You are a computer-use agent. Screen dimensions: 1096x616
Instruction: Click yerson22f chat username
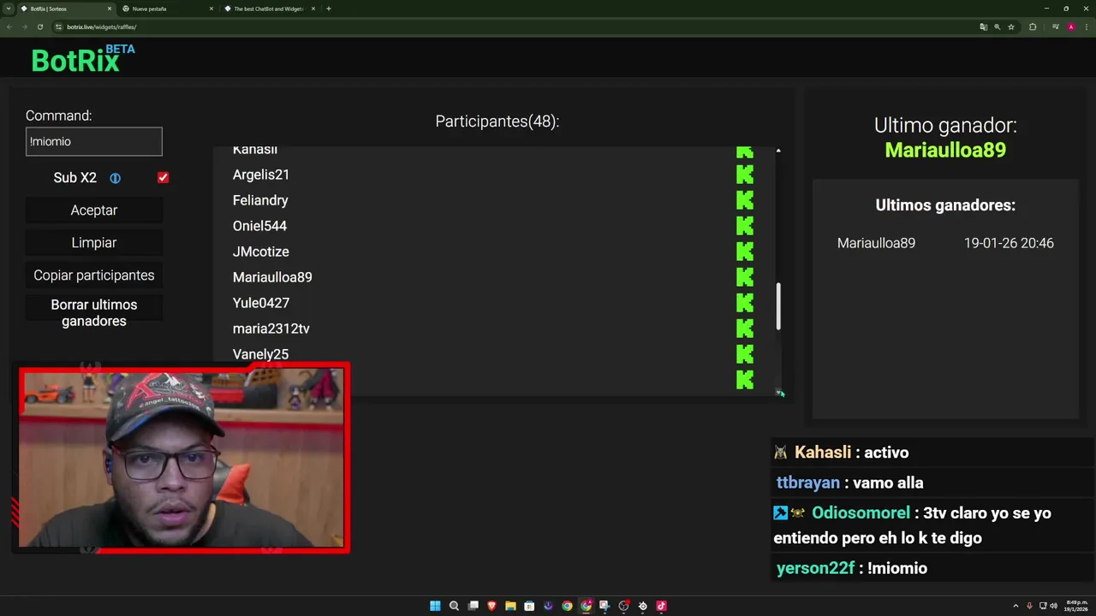pos(815,568)
